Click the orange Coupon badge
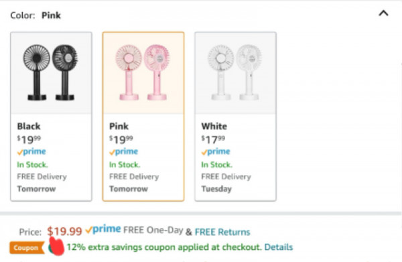This screenshot has height=262, width=402. [x=27, y=248]
